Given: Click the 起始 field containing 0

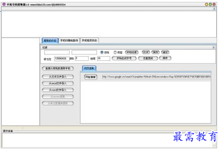Looking at the screenshot, I should click(82, 58).
